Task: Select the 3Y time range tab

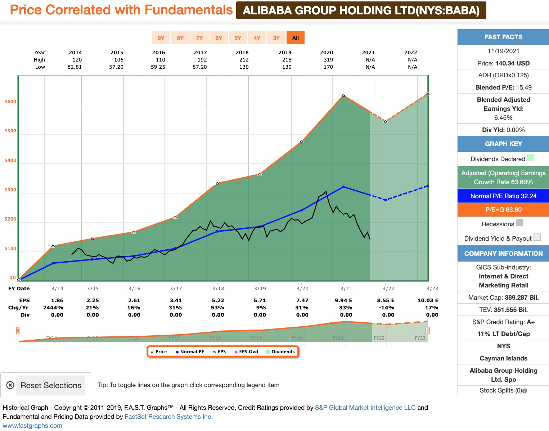Action: [276, 38]
